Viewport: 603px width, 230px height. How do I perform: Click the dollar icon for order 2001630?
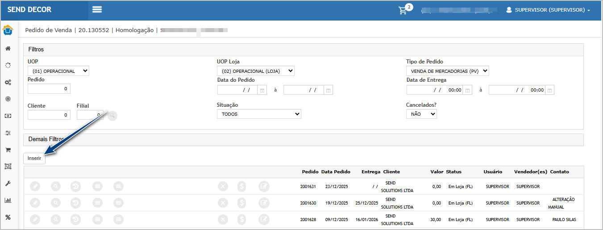pyautogui.click(x=241, y=203)
